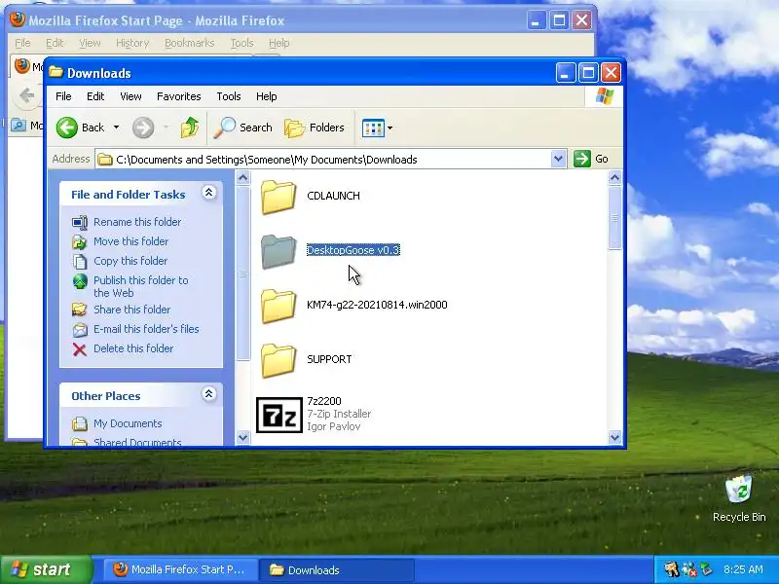Open the Edit menu in Downloads window
Screen dimensions: 779x584
coord(95,96)
